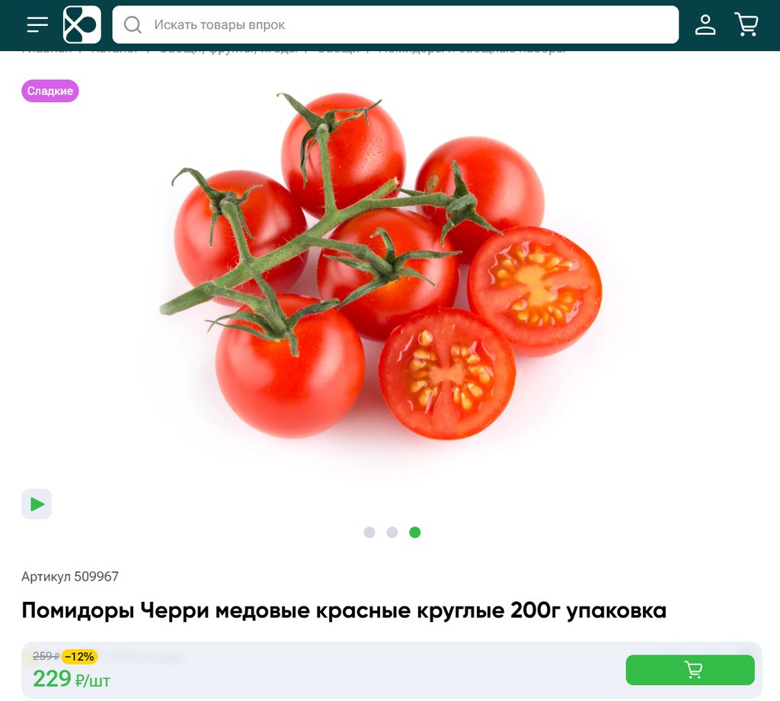The height and width of the screenshot is (701, 780).
Task: Click the crossed-out 259 ₽ old price
Action: [x=46, y=657]
